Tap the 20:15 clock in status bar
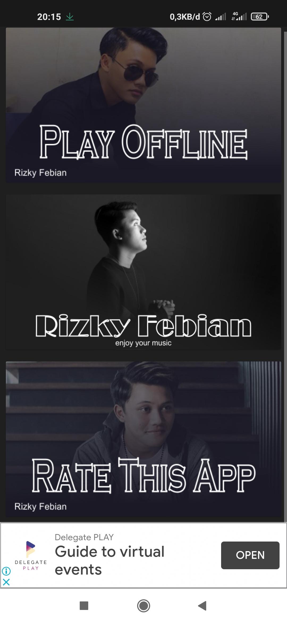The height and width of the screenshot is (623, 287). (x=49, y=17)
